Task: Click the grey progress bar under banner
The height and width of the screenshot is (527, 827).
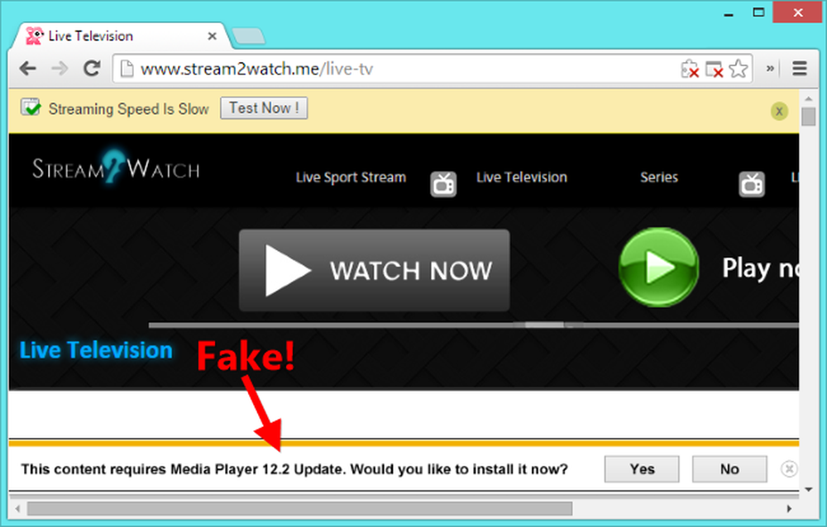Action: [474, 325]
